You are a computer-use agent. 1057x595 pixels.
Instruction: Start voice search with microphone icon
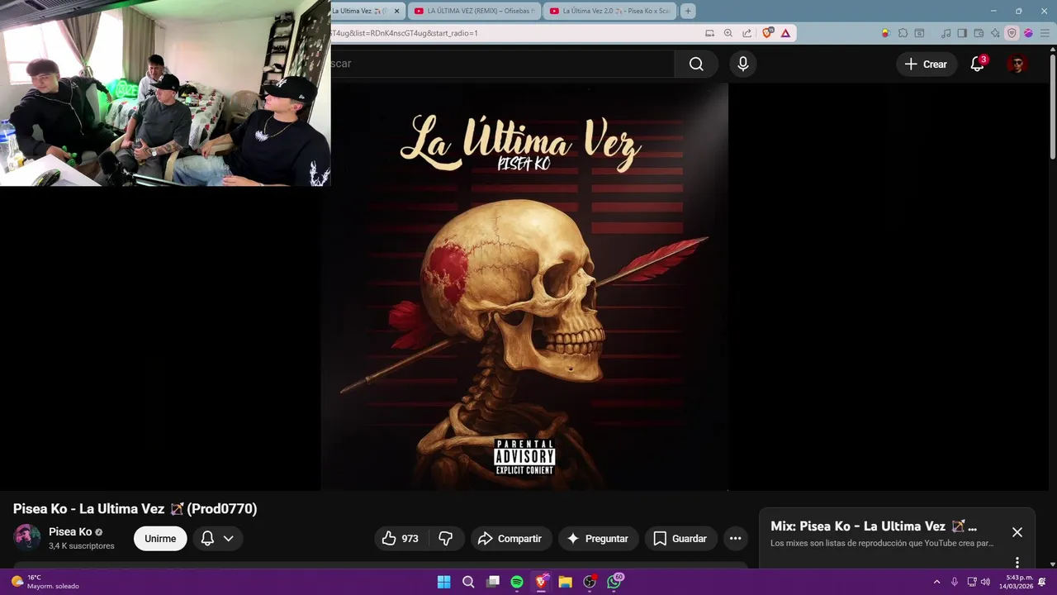tap(743, 64)
